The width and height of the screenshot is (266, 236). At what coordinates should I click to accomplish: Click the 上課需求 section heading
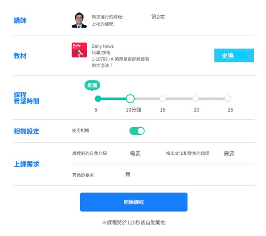[26, 164]
